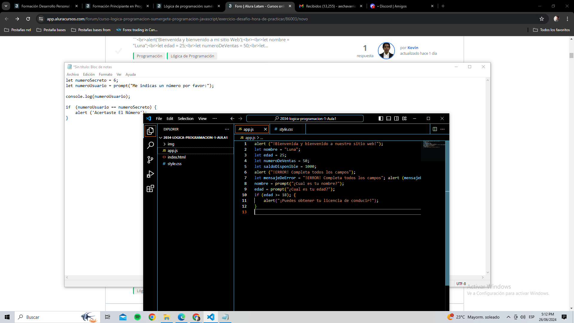
Task: Toggle the bottom panel visibility
Action: point(388,118)
